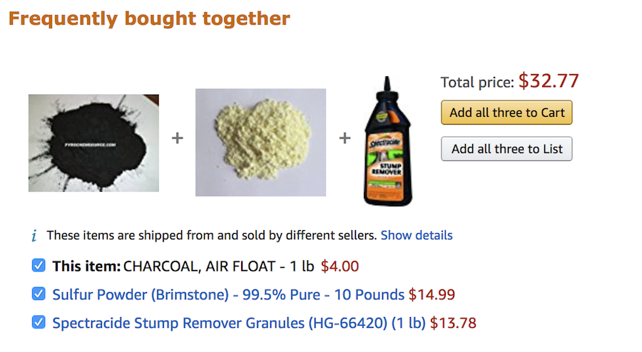This screenshot has width=642, height=352.
Task: Uncheck the CHARCOAL, AIR FLOAT item checkbox
Action: coord(39,266)
